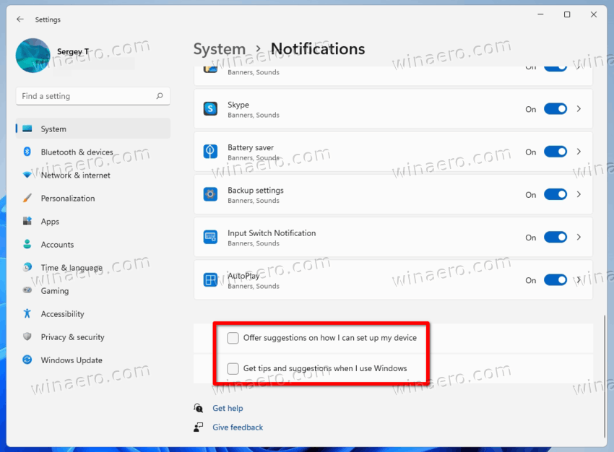Click the Input Switch Notification keyboard icon
614x452 pixels.
(210, 237)
